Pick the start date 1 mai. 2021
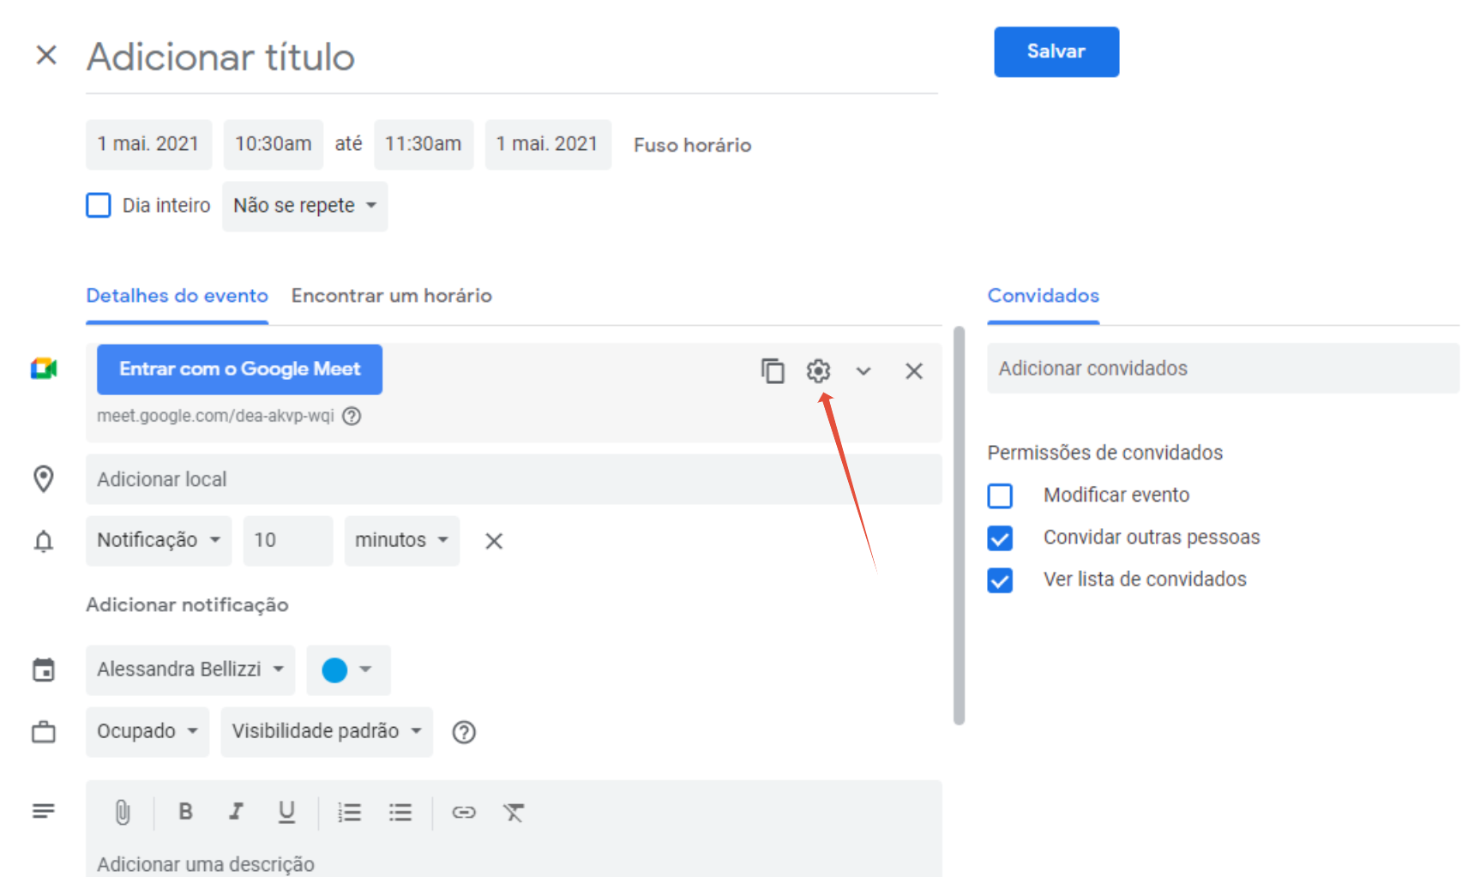This screenshot has height=877, width=1474. point(148,144)
